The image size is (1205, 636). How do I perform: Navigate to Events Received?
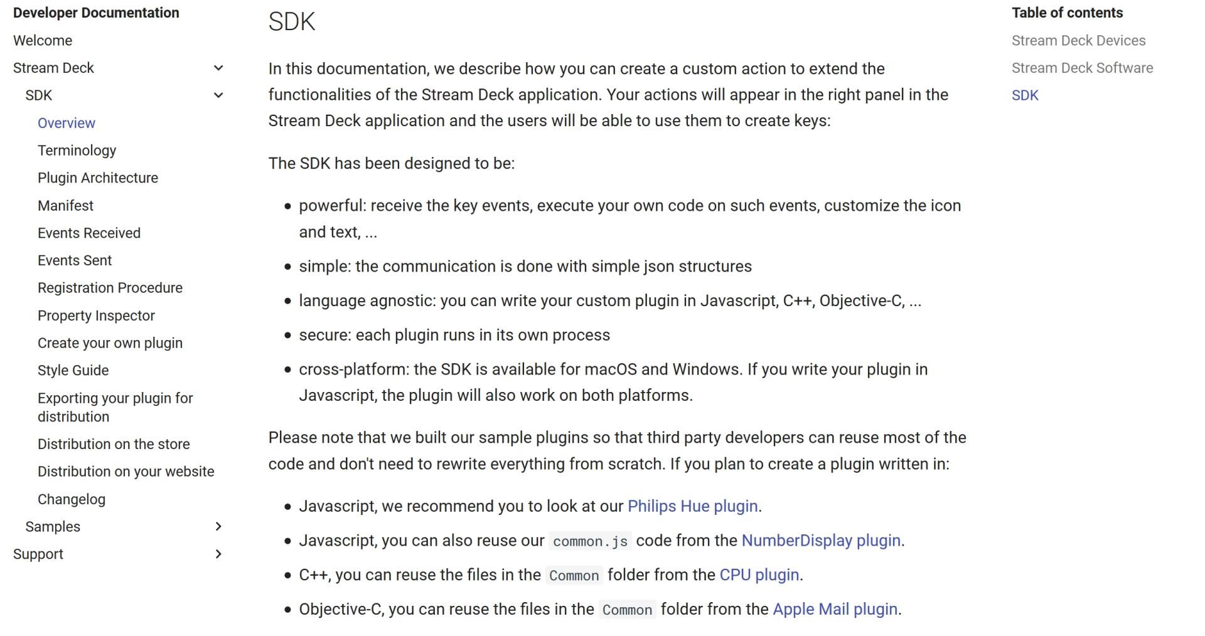pos(89,233)
